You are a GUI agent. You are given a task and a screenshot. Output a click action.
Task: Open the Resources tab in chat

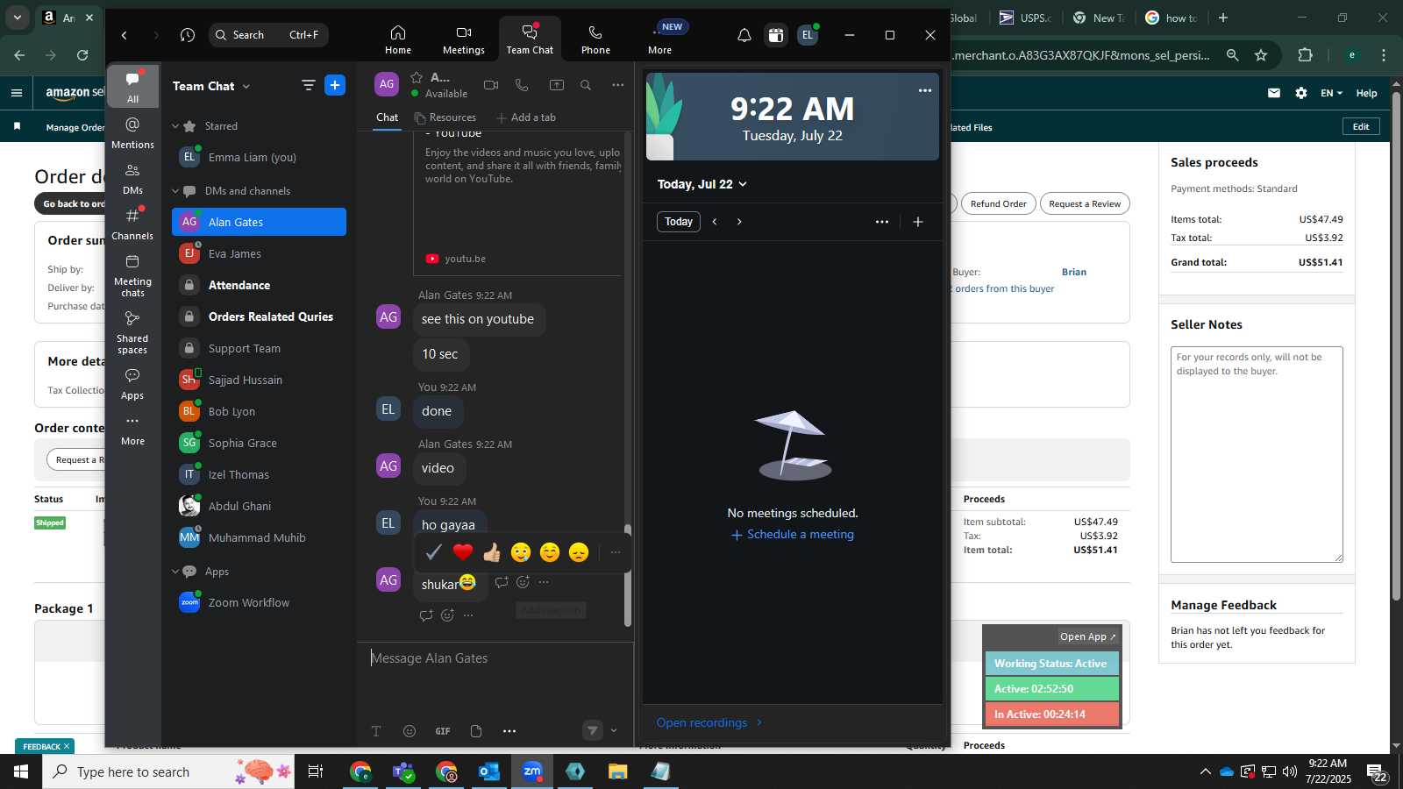445,117
